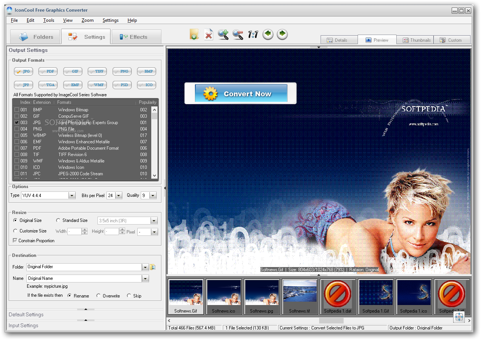Click the format list scroll down arrow
Screen dimensions: 481x340
pos(154,176)
